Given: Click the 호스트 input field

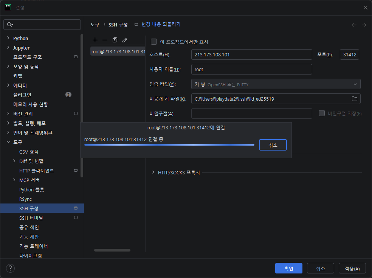Looking at the screenshot, I should click(x=251, y=54).
